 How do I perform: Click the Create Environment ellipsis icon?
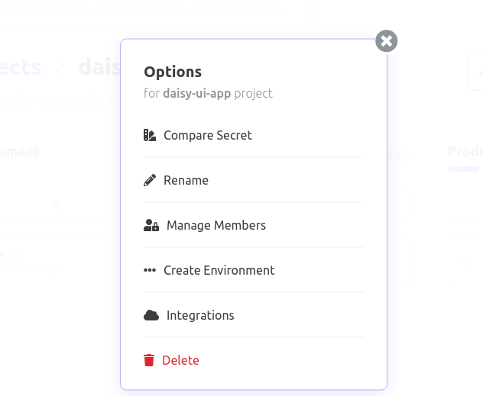point(150,271)
